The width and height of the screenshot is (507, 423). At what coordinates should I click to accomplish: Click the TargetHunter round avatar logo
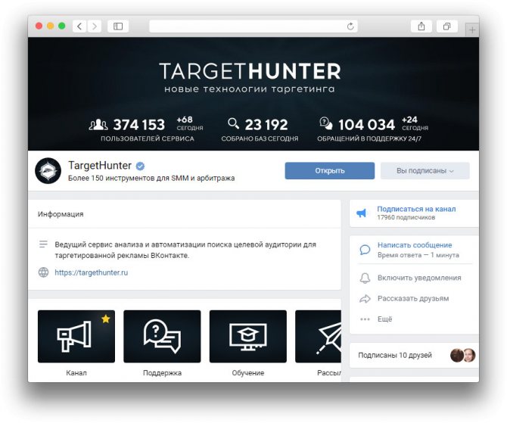pyautogui.click(x=48, y=171)
